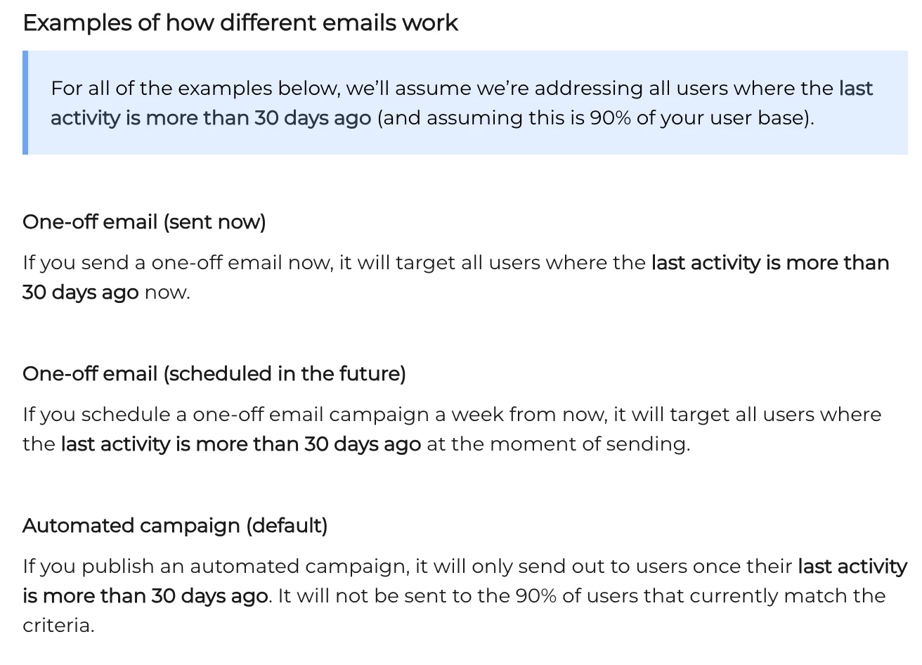Viewport: 922px width, 665px height.
Task: Click the bold 'last activity' in the automated campaign paragraph
Action: 852,566
